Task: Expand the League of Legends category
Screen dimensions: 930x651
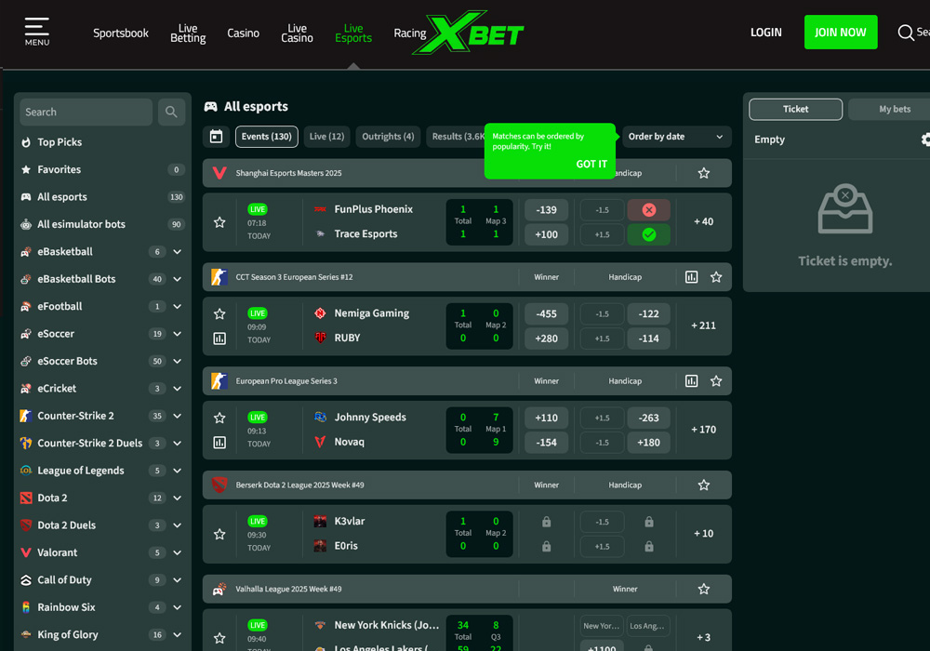Action: tap(177, 471)
